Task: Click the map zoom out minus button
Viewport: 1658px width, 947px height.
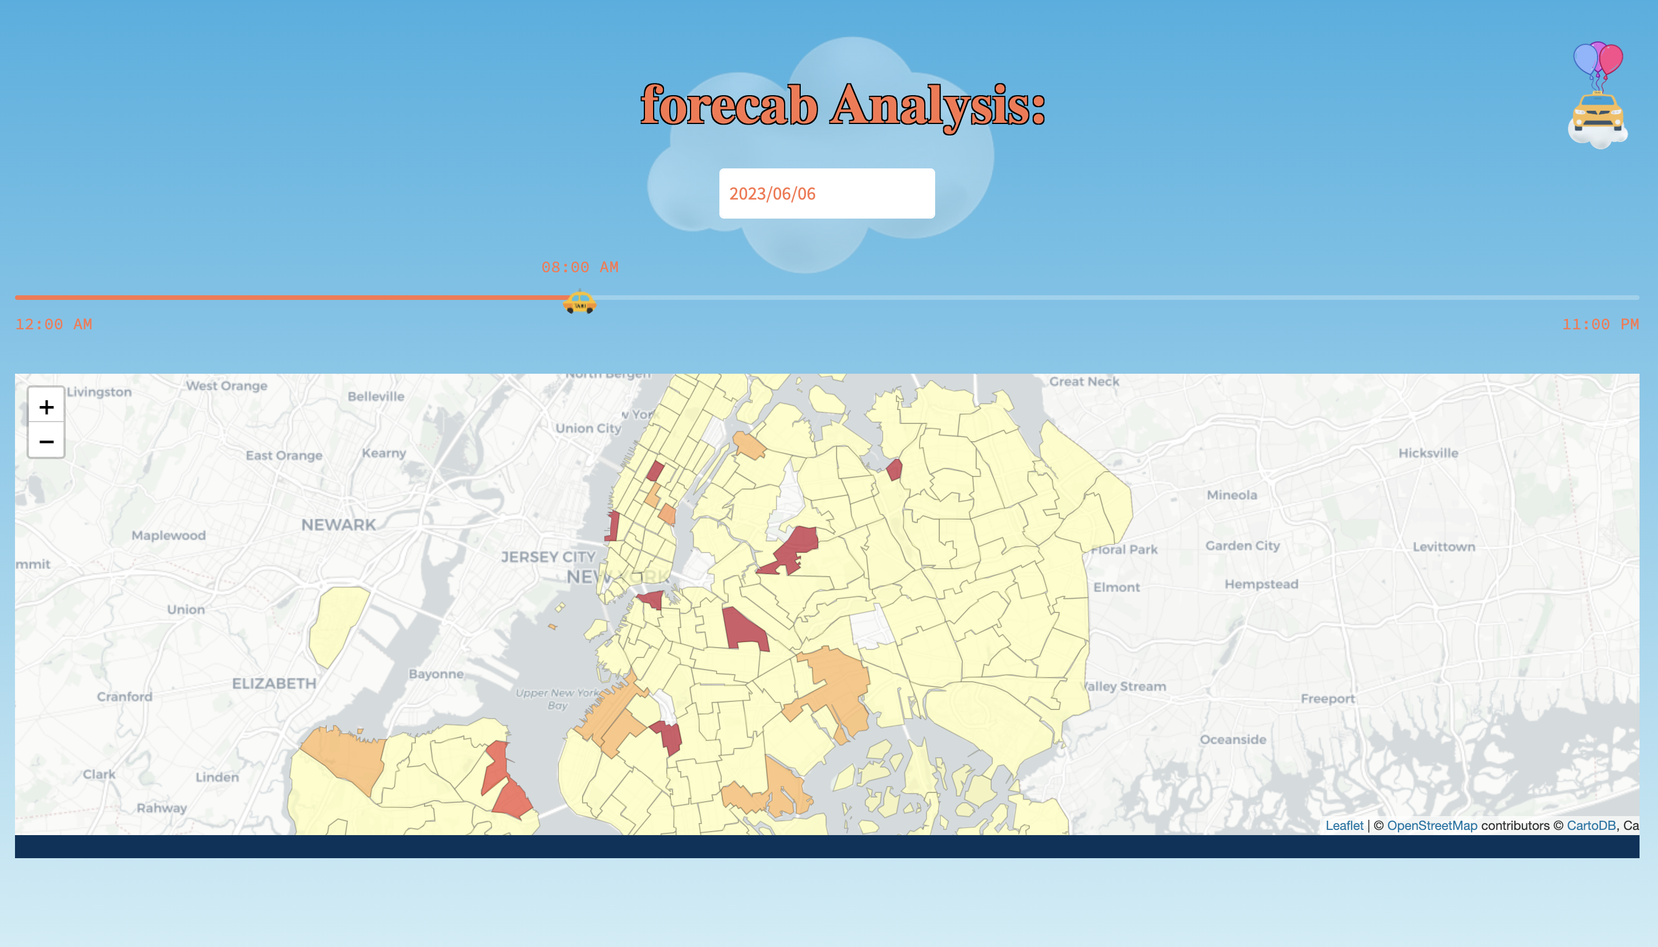Action: [x=46, y=442]
